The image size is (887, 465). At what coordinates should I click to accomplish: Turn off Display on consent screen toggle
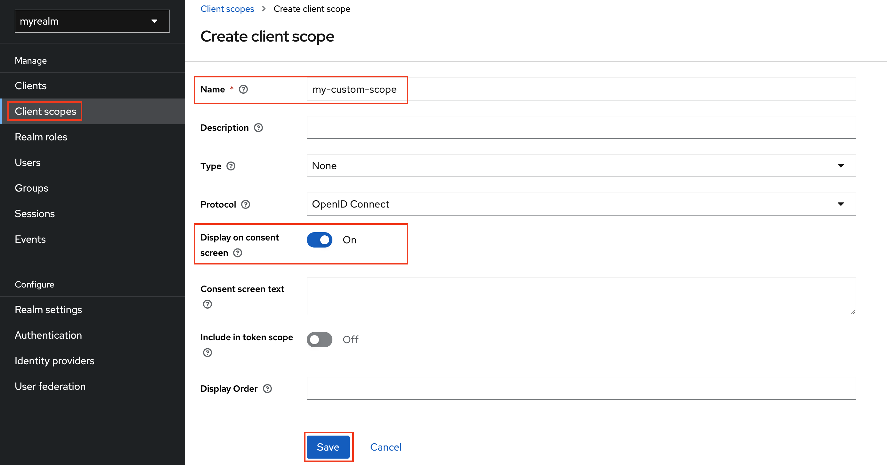pyautogui.click(x=320, y=240)
